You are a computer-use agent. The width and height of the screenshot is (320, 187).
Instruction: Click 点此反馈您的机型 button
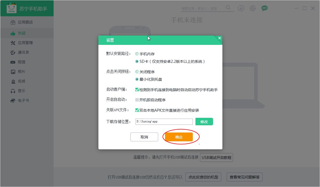pos(203,177)
